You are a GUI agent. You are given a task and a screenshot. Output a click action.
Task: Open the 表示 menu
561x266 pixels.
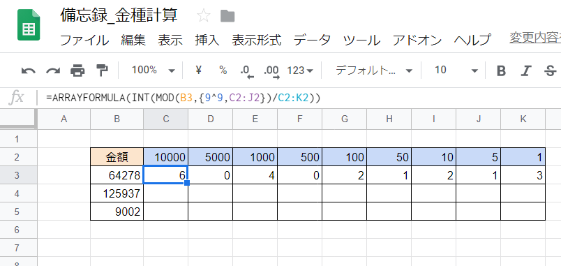tap(170, 40)
